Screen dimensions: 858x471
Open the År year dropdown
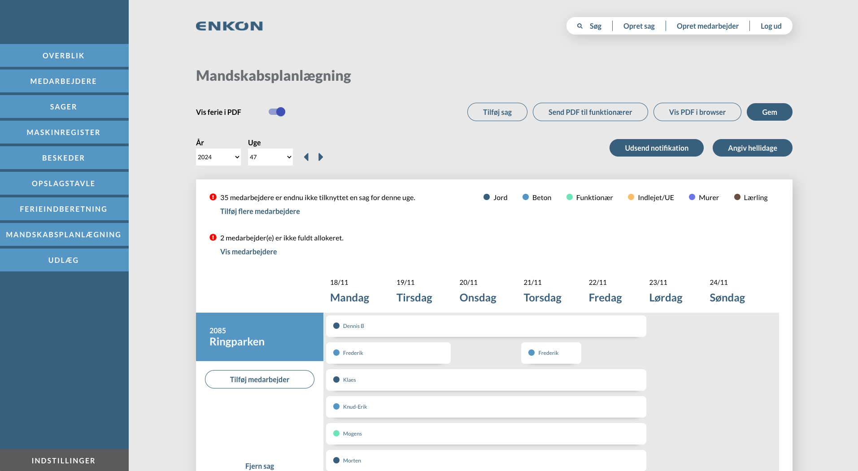pyautogui.click(x=218, y=157)
